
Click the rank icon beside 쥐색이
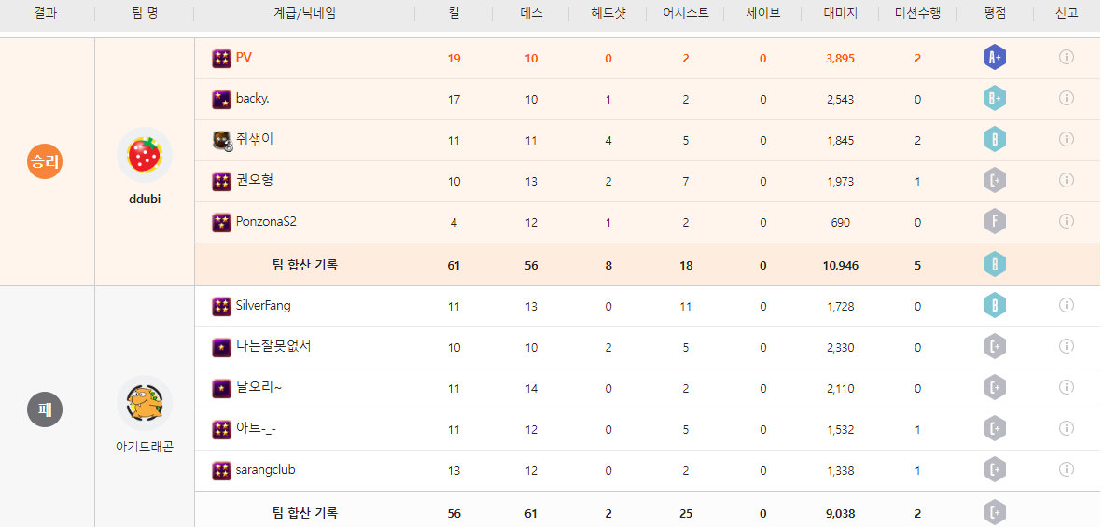point(221,140)
